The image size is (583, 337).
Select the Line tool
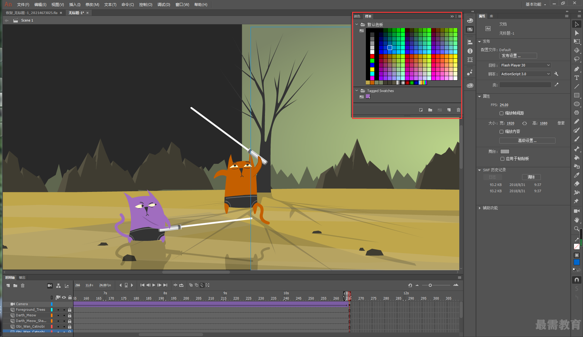[x=577, y=86]
